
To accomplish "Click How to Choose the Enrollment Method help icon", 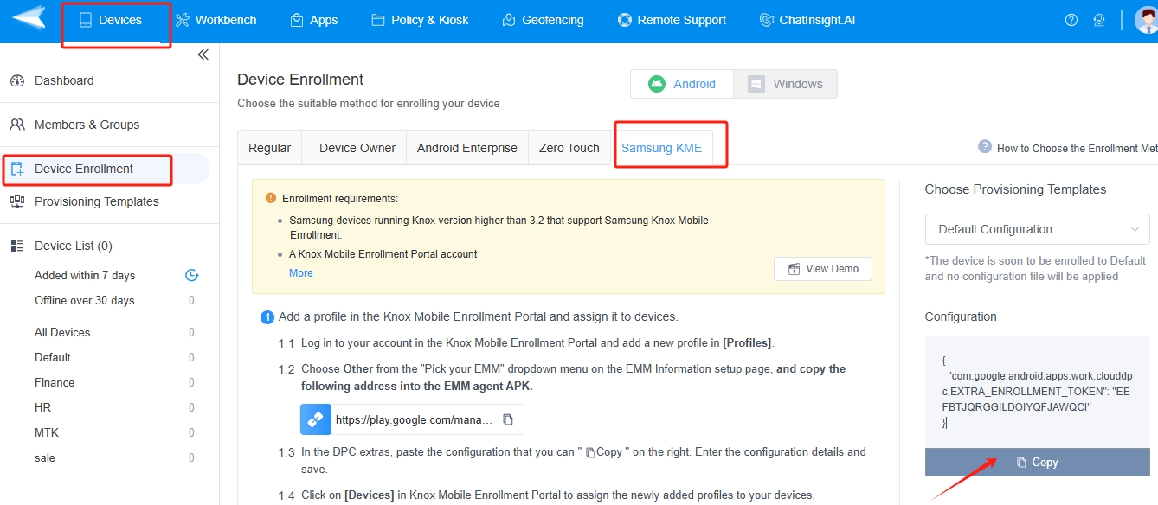I will 985,146.
